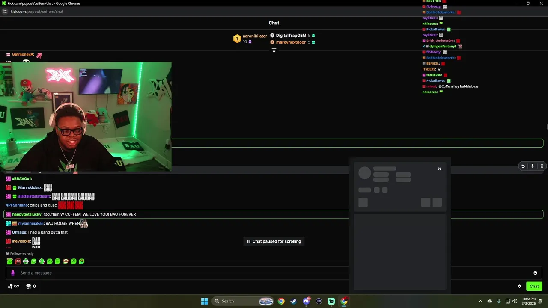Click the reply arrow icon on hovered message
This screenshot has height=308, width=548.
pyautogui.click(x=523, y=166)
